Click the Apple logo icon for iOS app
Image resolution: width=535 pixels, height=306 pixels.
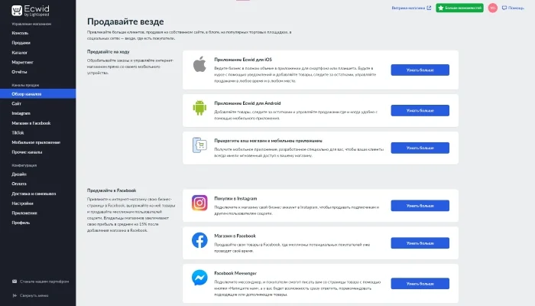[x=199, y=64]
